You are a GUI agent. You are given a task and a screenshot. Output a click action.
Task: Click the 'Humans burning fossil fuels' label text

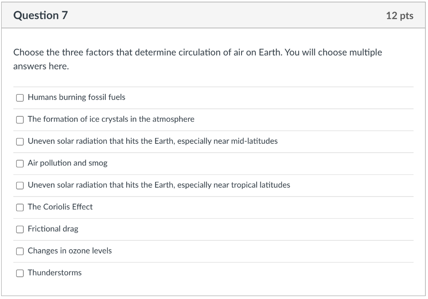coord(76,97)
